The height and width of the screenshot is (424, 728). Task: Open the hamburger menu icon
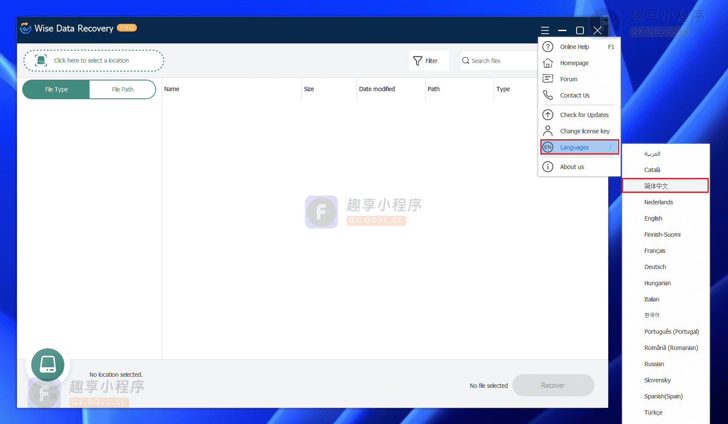coord(545,30)
